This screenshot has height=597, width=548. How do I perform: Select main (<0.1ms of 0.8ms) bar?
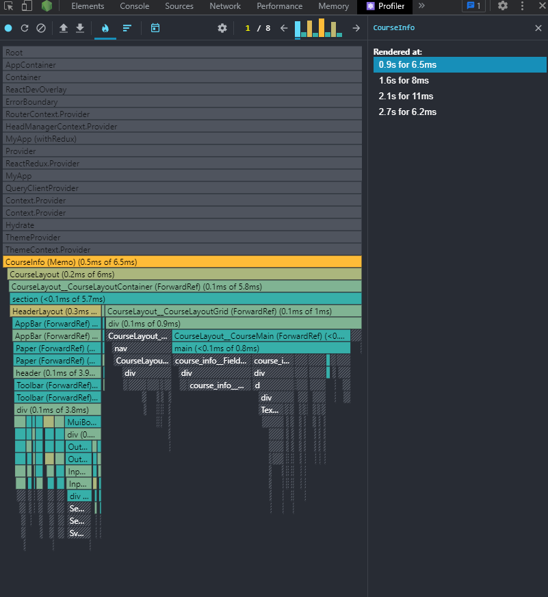point(261,348)
